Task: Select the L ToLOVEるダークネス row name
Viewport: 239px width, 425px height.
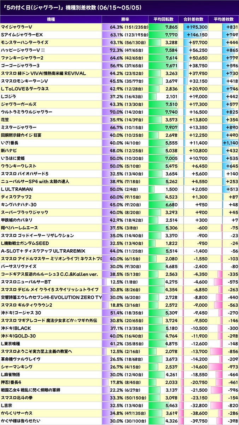Action: [25, 89]
